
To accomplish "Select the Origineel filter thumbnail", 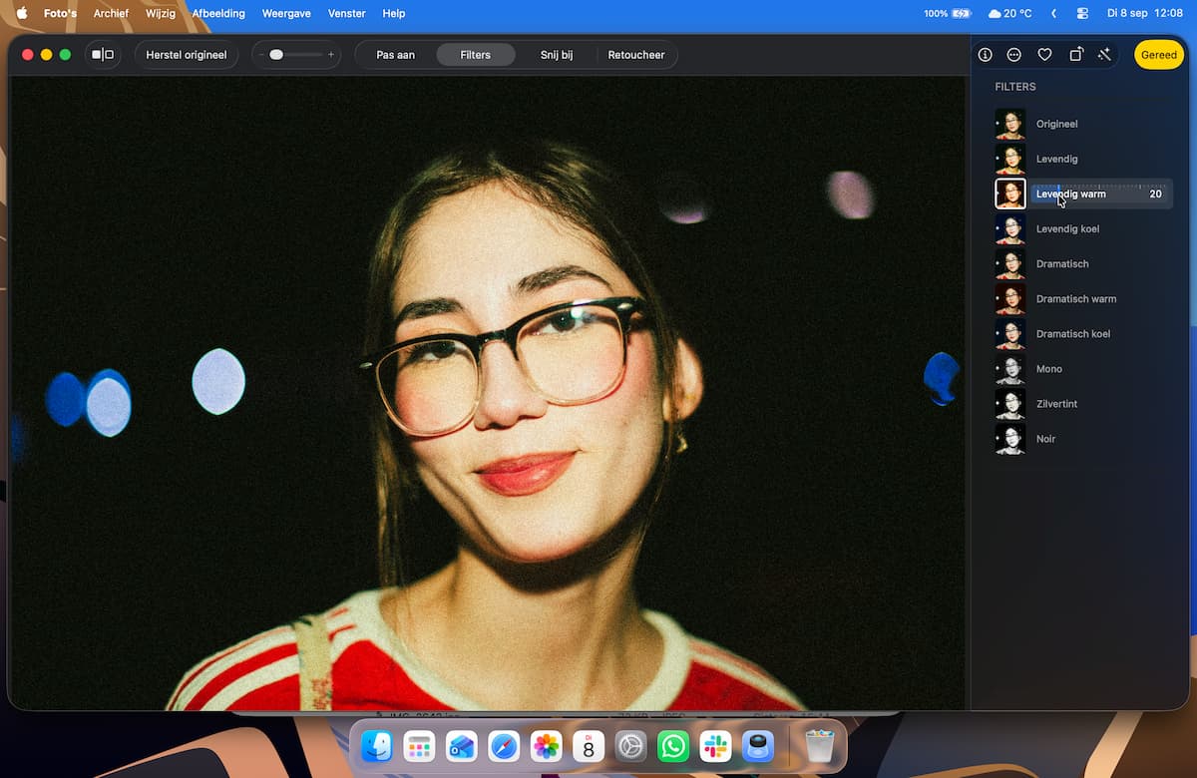I will pyautogui.click(x=1010, y=124).
